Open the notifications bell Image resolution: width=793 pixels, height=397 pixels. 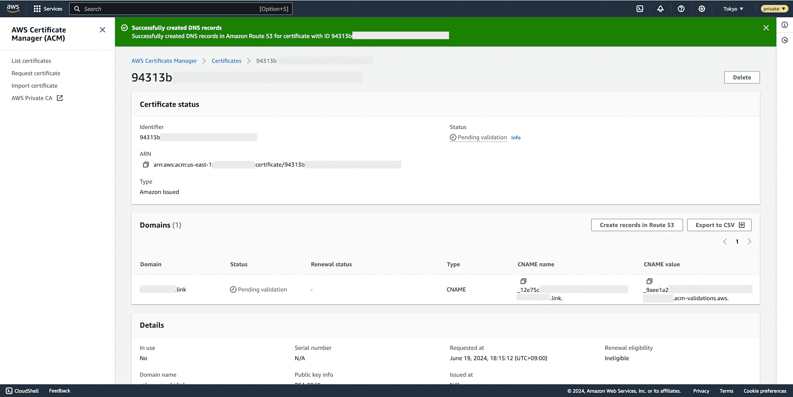tap(661, 9)
